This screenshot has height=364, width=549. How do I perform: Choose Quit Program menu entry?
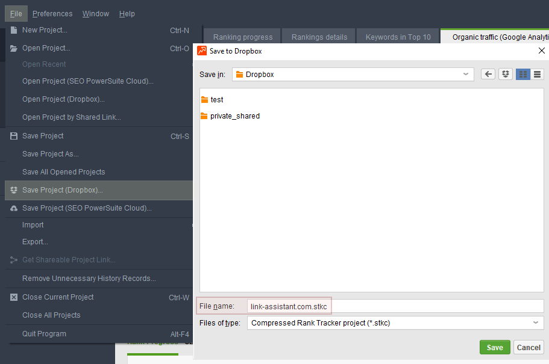(99, 334)
